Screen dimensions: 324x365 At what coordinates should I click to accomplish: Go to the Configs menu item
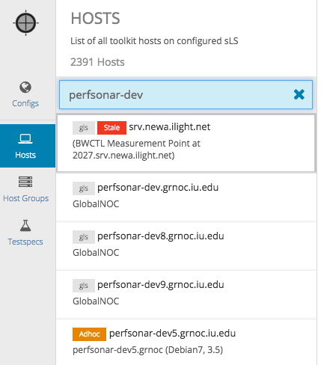click(25, 103)
